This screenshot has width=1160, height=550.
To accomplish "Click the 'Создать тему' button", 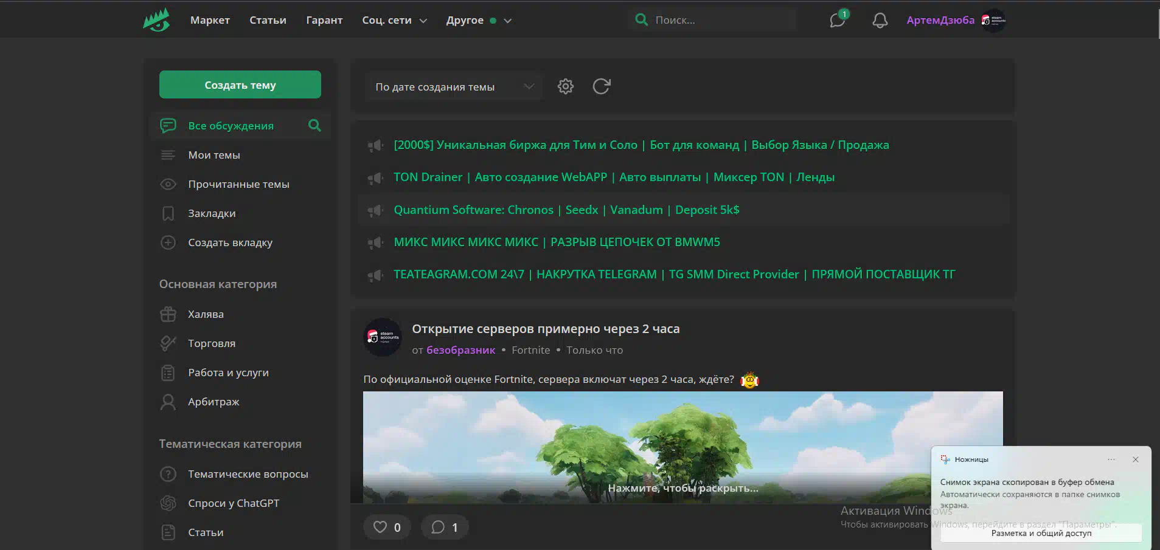I will coord(240,84).
